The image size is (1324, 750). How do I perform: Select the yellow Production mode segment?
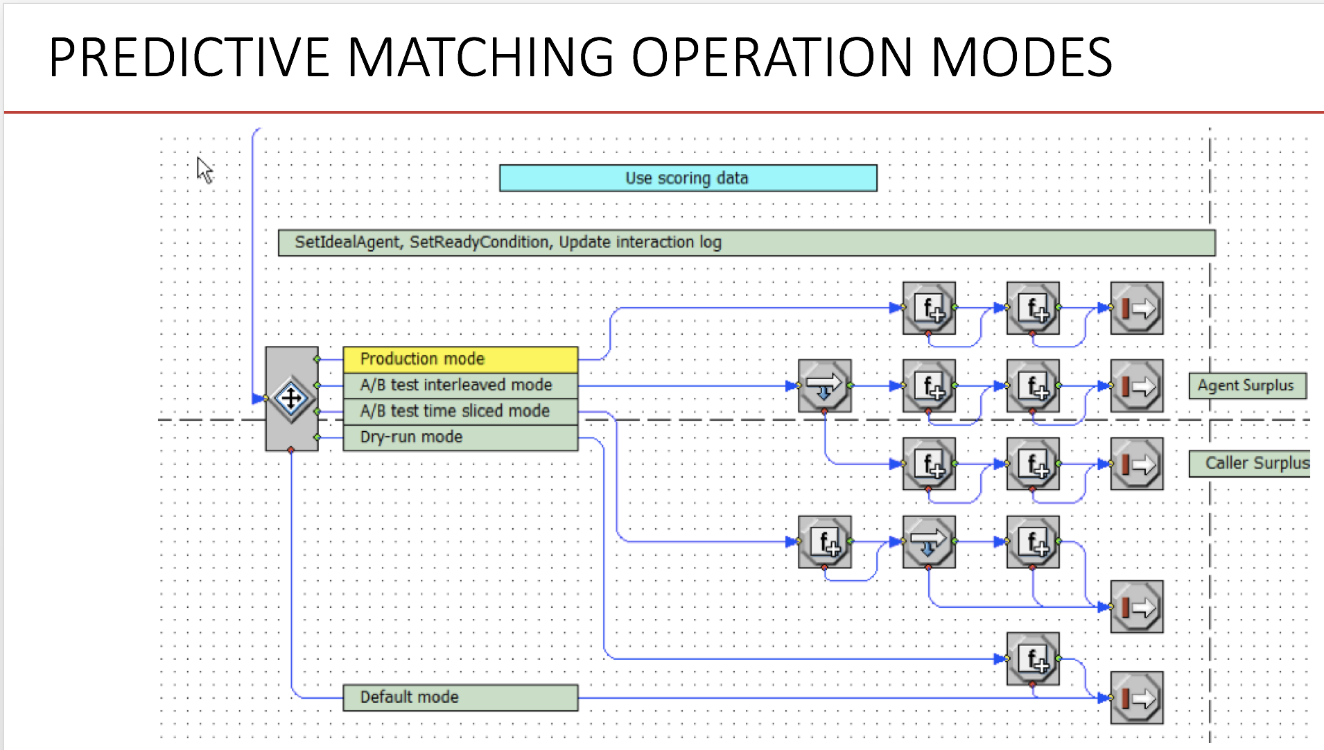[460, 359]
